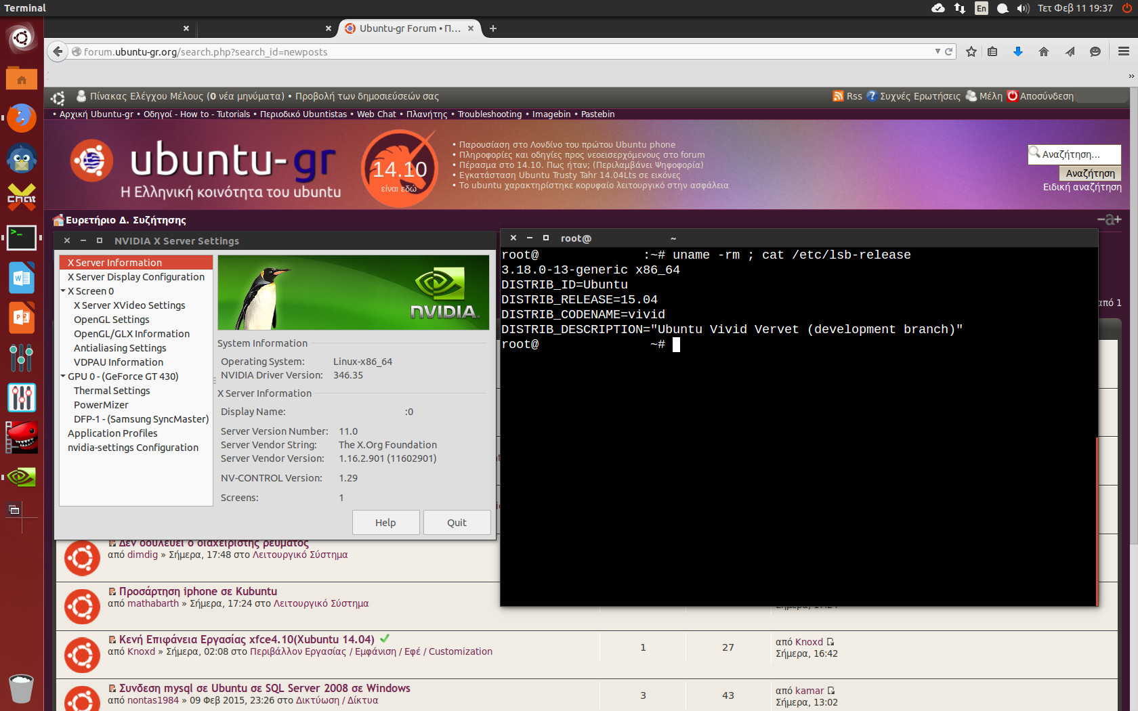The height and width of the screenshot is (711, 1138).
Task: Click the forum Αναζήτηση search button
Action: pos(1090,173)
